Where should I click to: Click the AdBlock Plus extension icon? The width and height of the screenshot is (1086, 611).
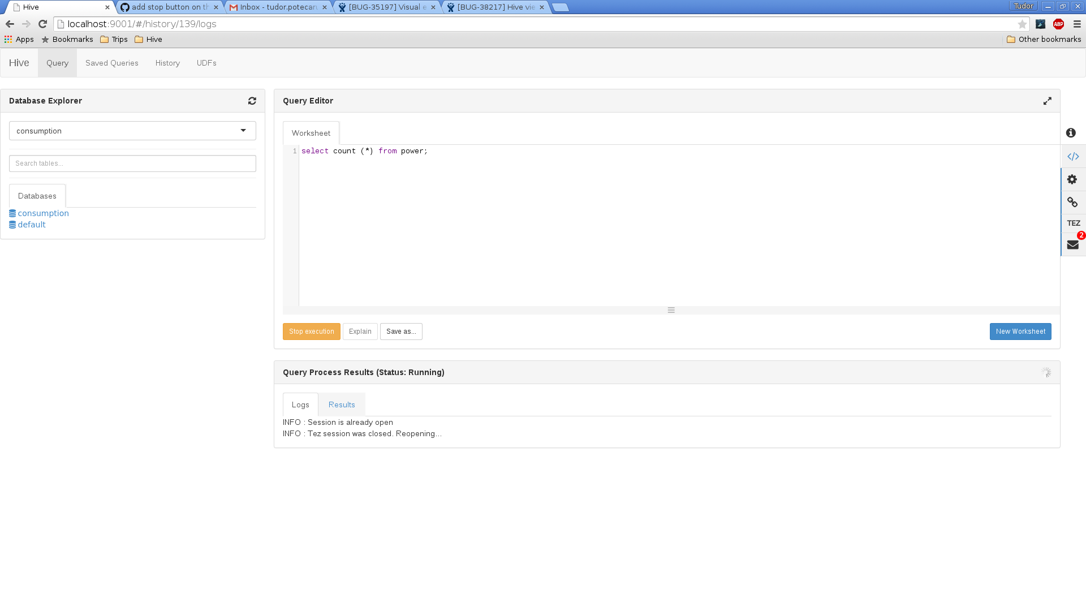tap(1058, 24)
